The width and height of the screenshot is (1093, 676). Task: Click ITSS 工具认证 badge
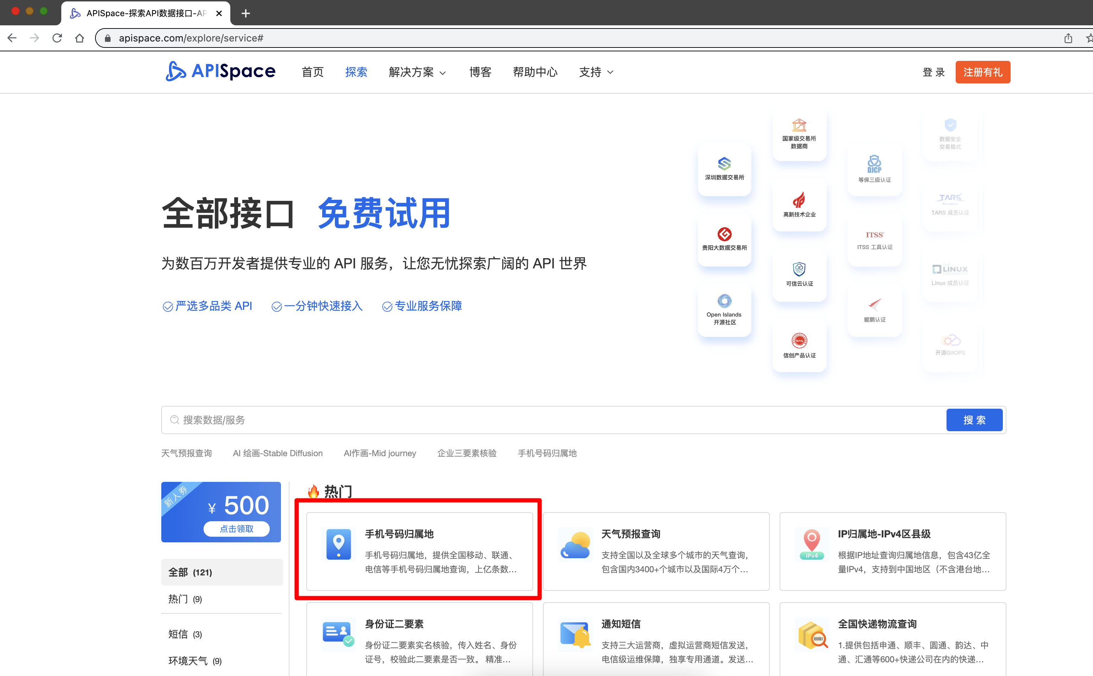coord(874,240)
